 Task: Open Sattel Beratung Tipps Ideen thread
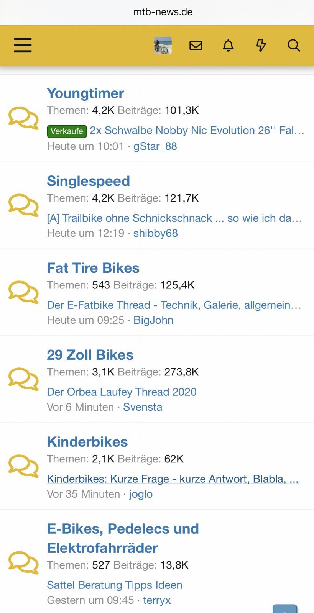(115, 585)
